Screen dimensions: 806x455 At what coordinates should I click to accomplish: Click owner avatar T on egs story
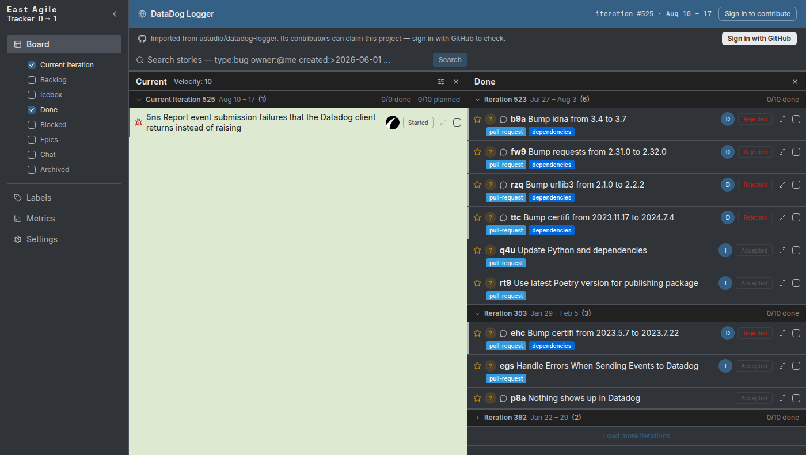coord(725,365)
